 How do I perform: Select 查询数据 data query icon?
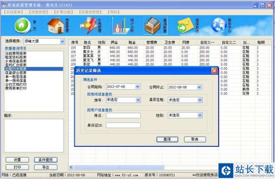click(x=155, y=25)
